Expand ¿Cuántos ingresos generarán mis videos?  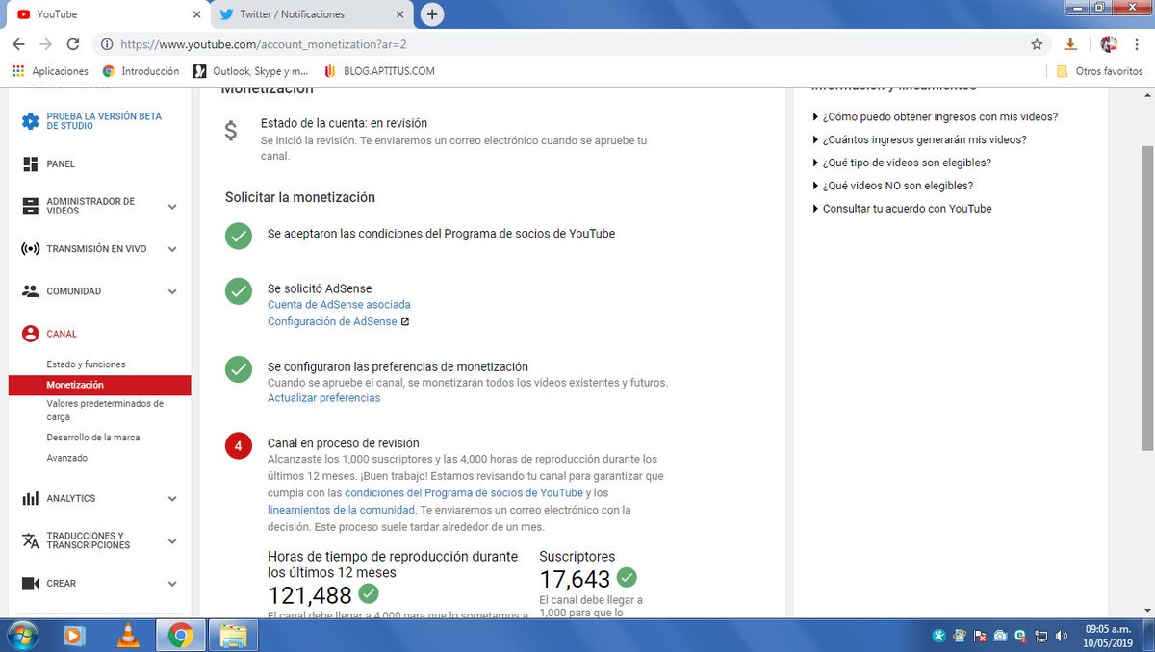pos(919,139)
